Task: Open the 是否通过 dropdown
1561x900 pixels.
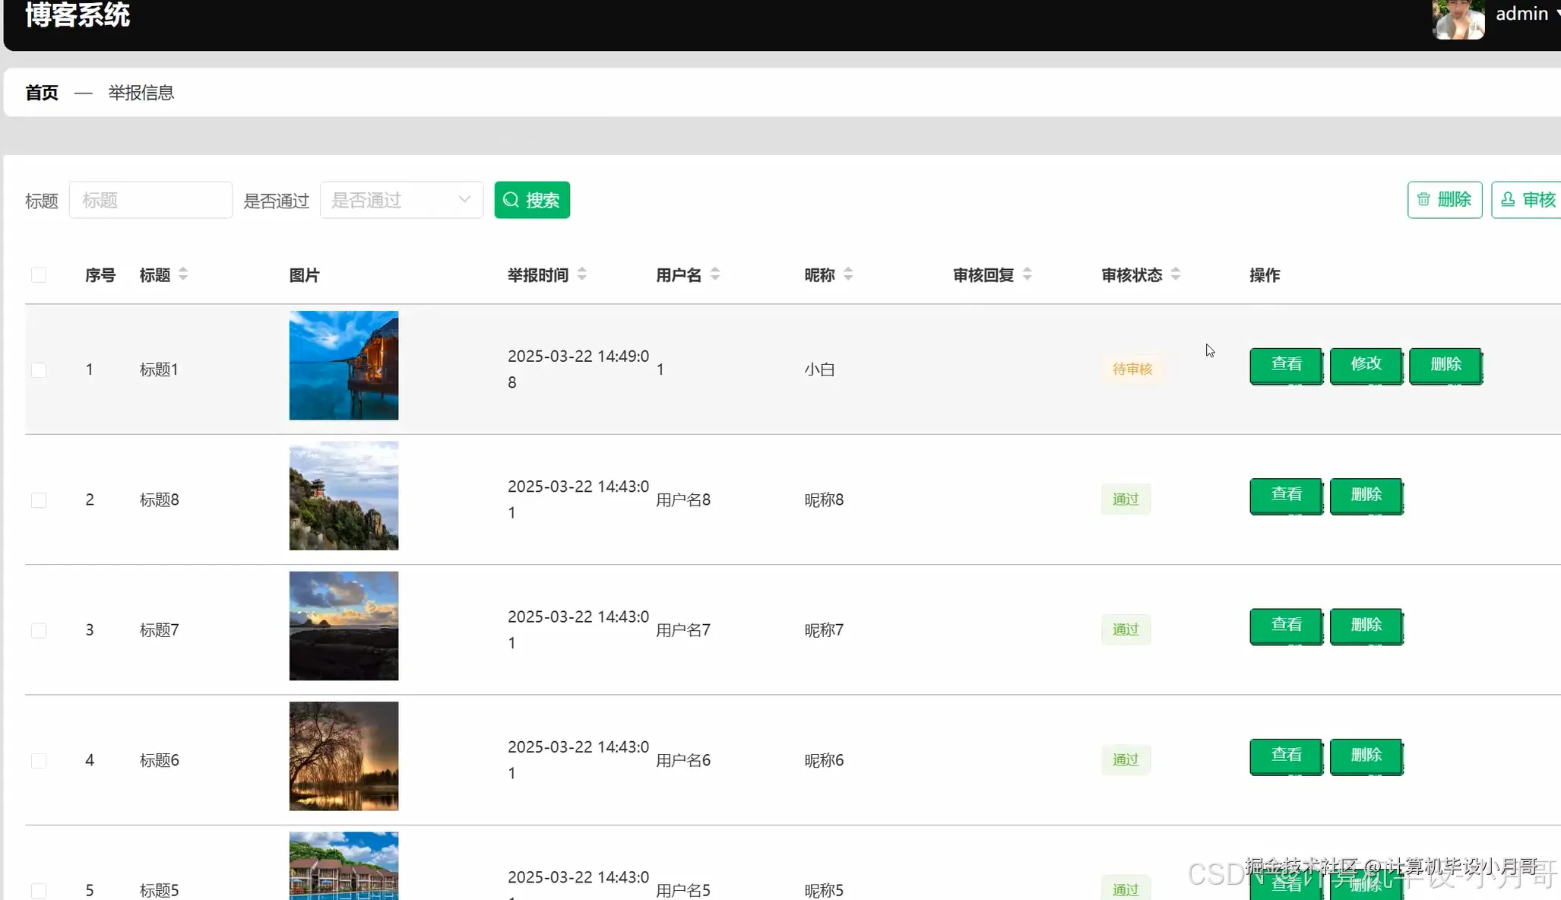Action: (401, 200)
